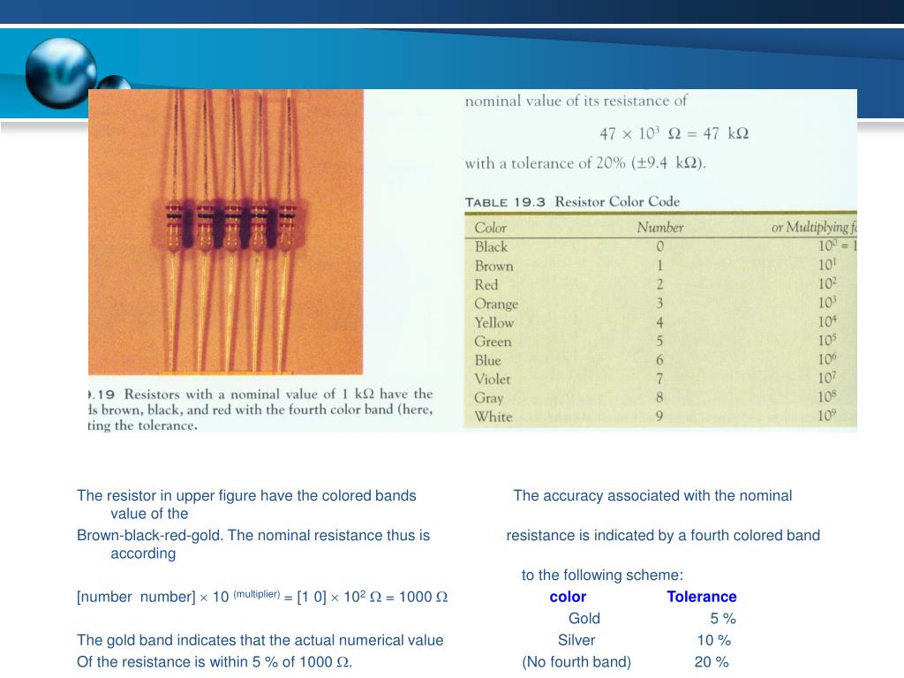Click the bold 'Tolerance' heading
This screenshot has width=904, height=678.
(702, 597)
